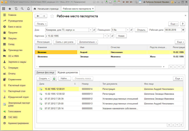Open the Создать dropdown menu

43,78
